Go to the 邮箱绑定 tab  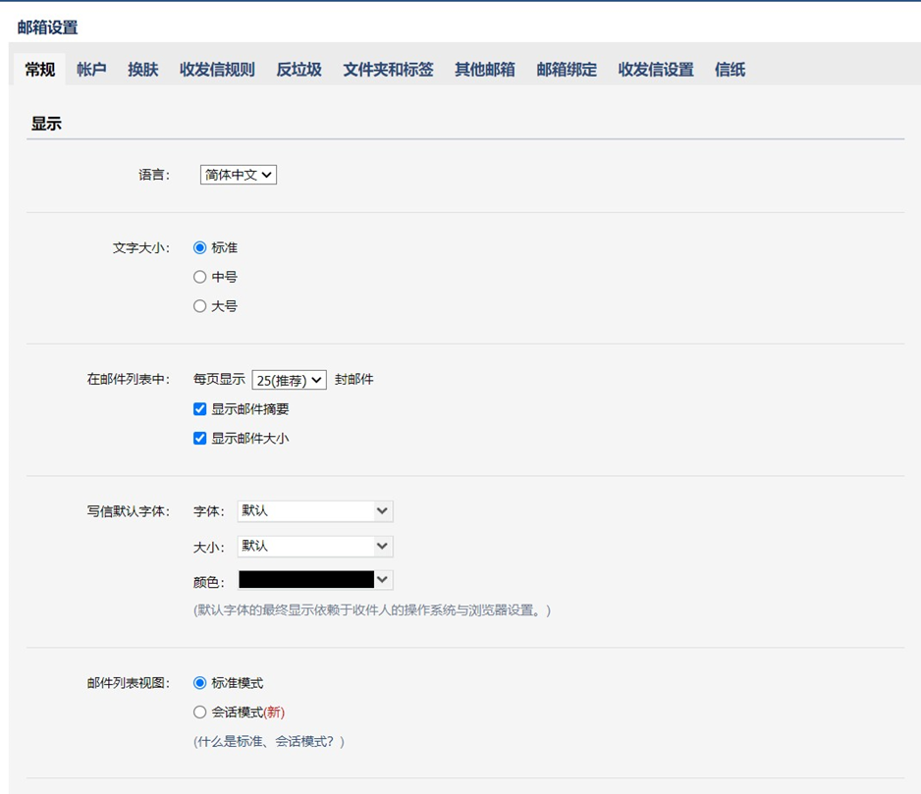[567, 70]
